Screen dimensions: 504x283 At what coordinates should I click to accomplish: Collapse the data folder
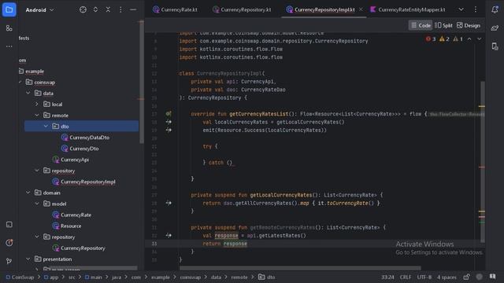(28, 93)
